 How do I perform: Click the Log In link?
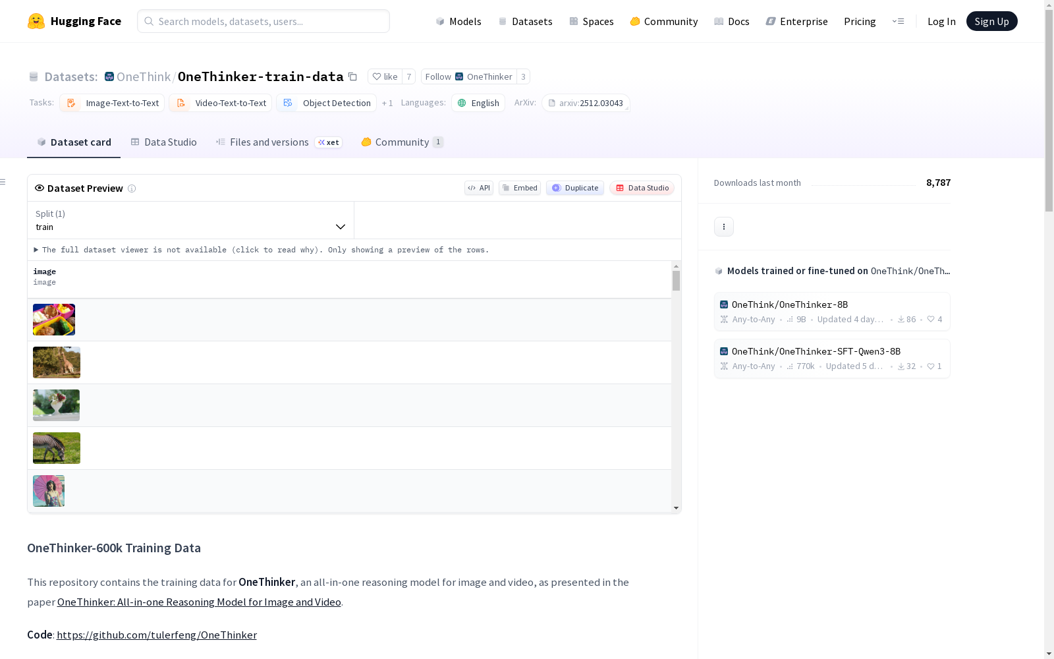pos(941,21)
